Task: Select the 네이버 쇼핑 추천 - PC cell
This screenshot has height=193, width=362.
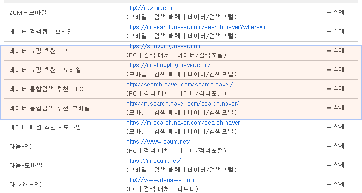Action: point(62,51)
